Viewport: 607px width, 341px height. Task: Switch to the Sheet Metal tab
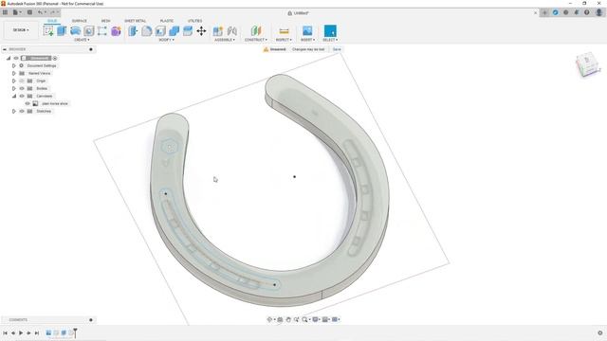(135, 21)
